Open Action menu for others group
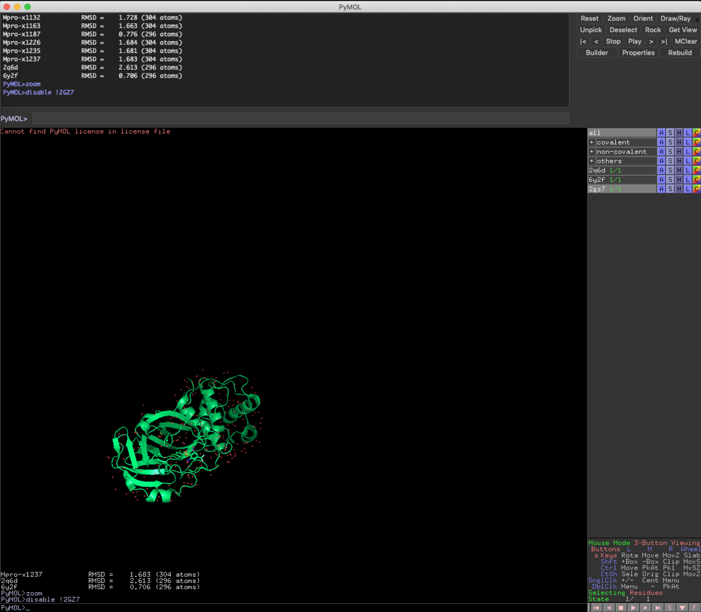 [661, 161]
